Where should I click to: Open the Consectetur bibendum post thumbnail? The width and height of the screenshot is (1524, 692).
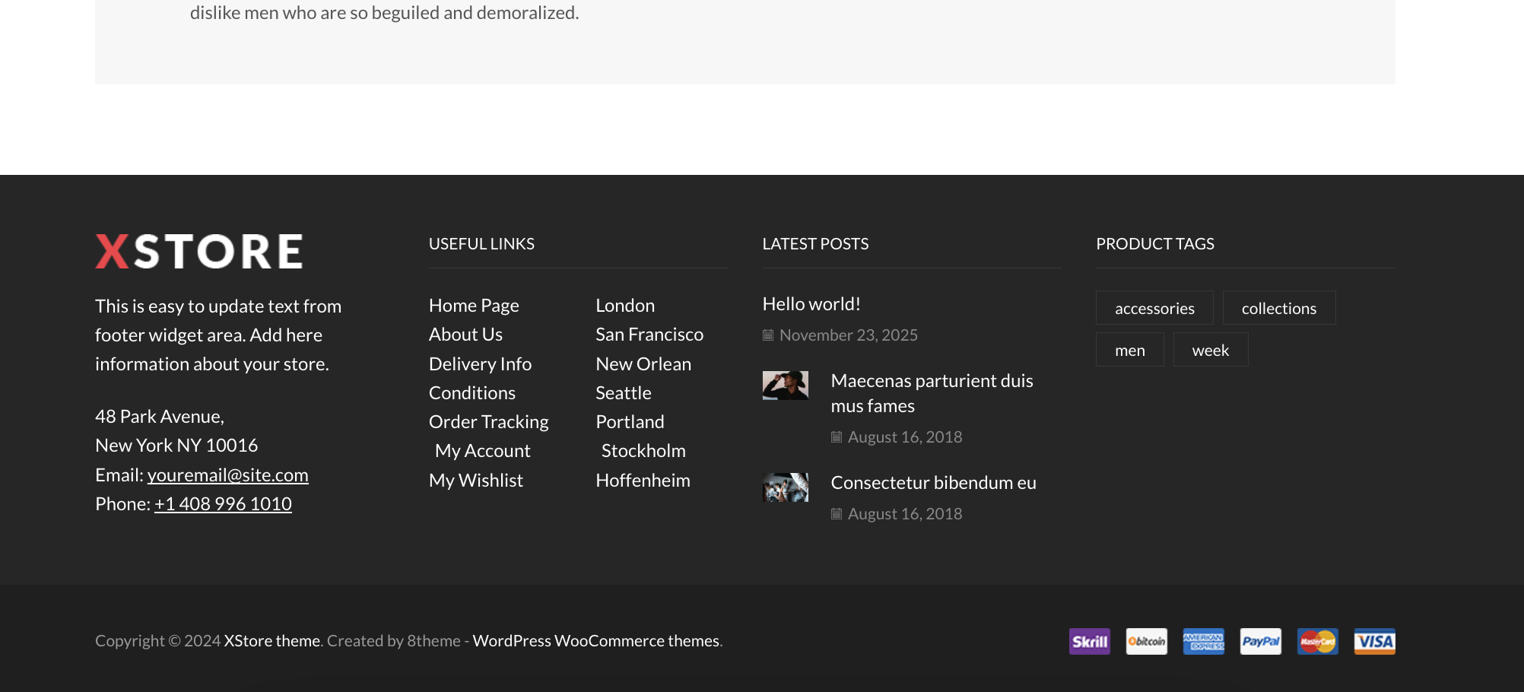coord(785,487)
